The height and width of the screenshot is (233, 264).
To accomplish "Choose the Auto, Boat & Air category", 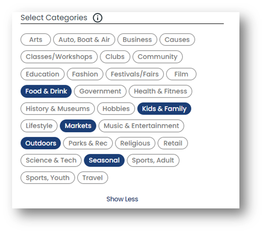I will pos(84,40).
